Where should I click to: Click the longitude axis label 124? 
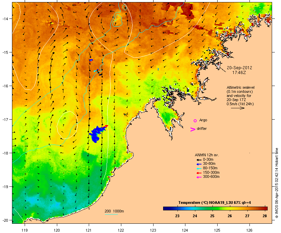pyautogui.click(x=185, y=230)
